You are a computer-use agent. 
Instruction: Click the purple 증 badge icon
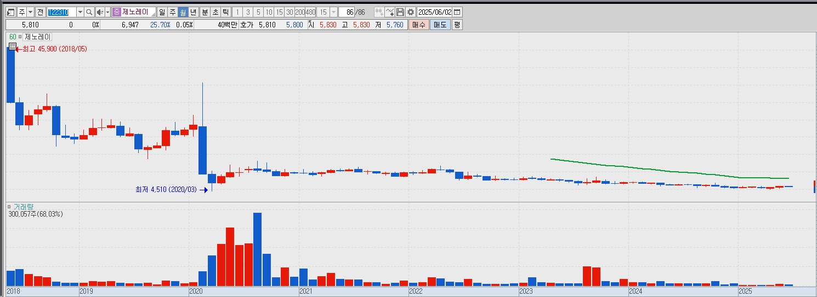(x=116, y=12)
